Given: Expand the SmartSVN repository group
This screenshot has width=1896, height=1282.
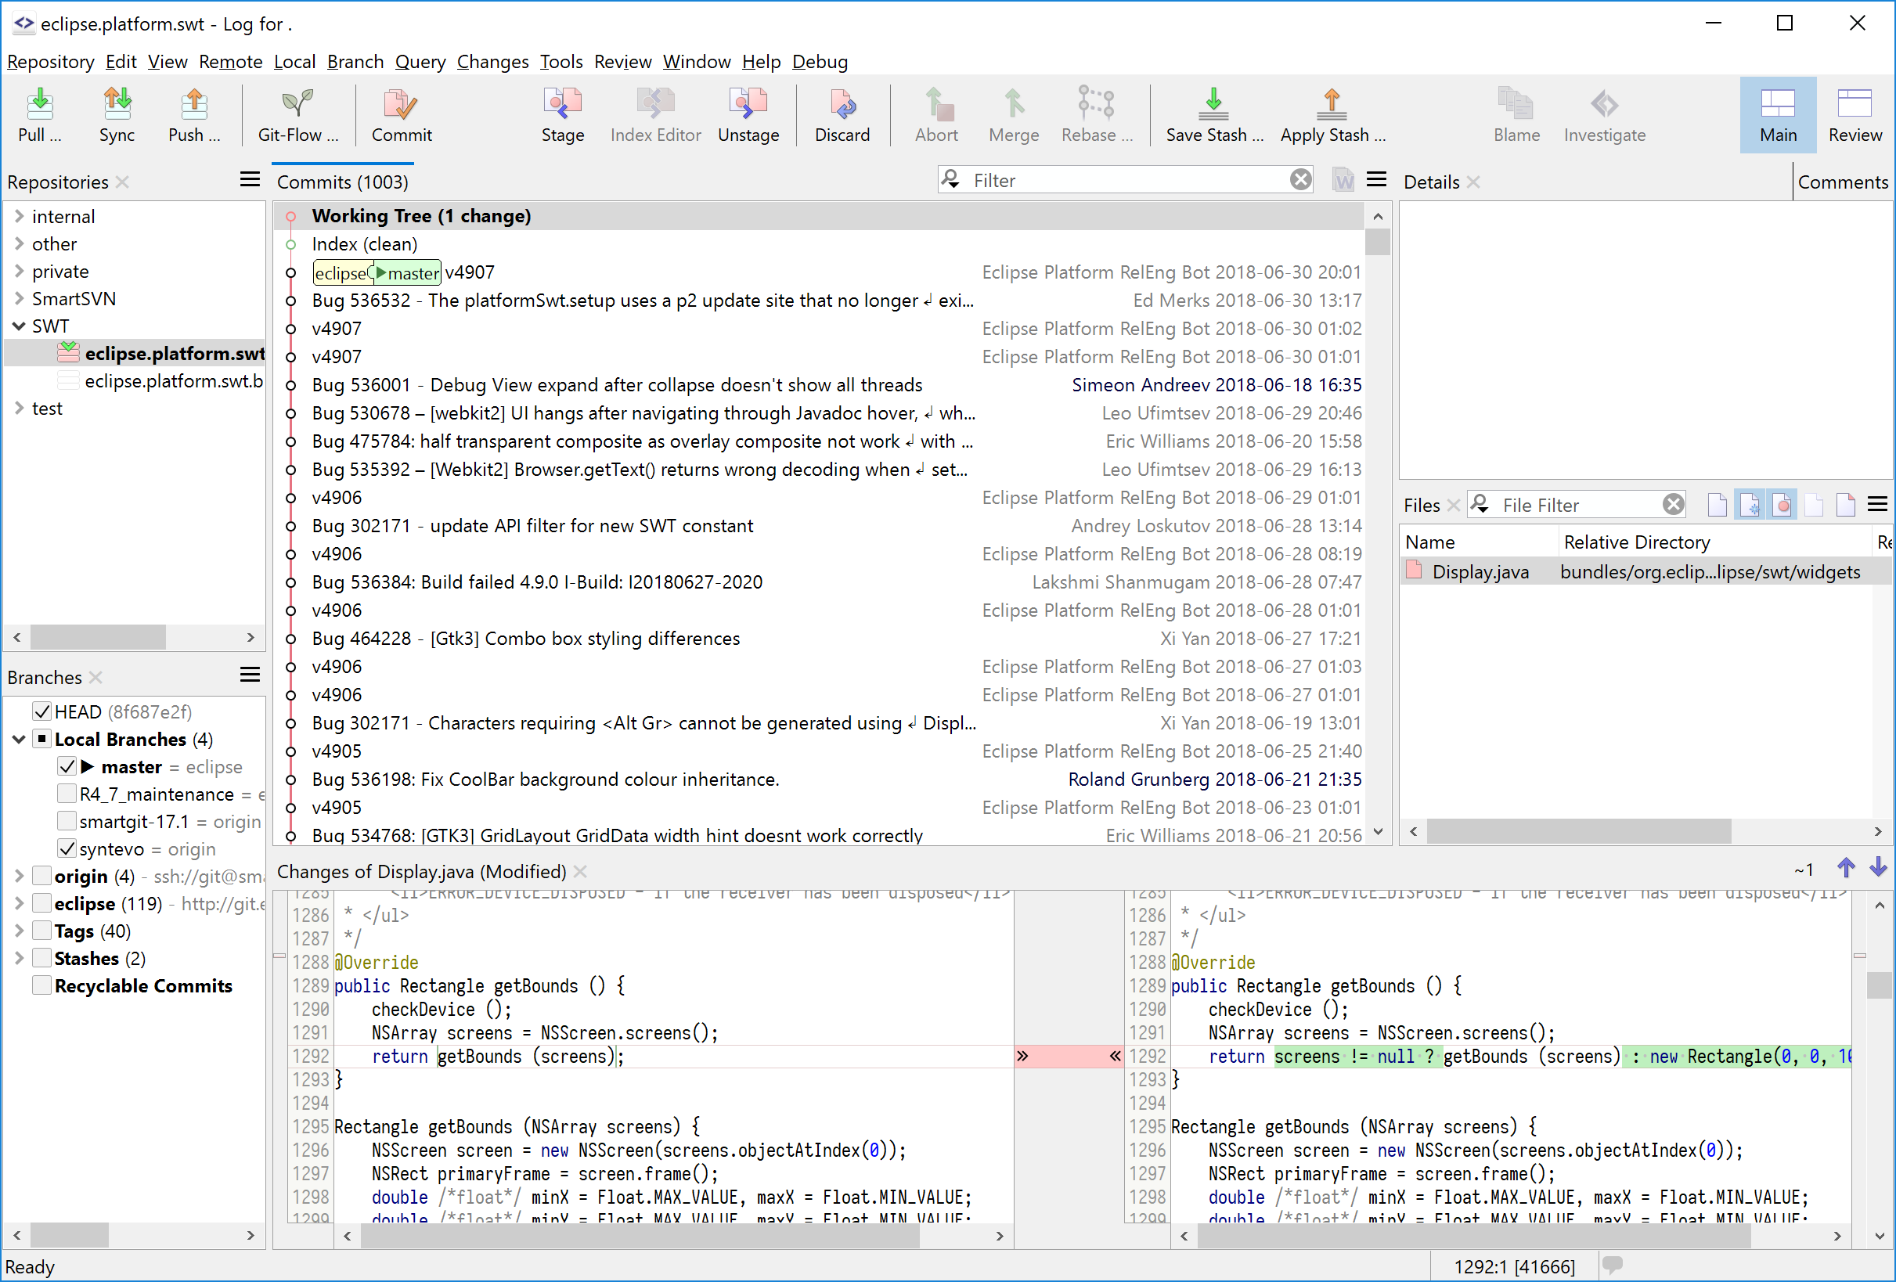Looking at the screenshot, I should [x=19, y=298].
